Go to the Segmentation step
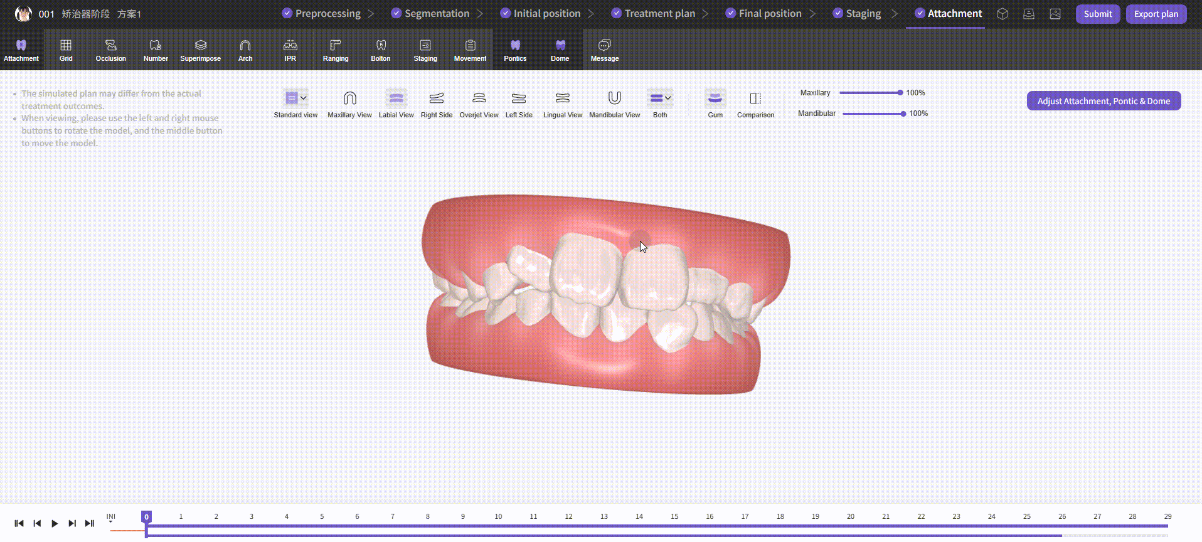The height and width of the screenshot is (542, 1202). point(430,13)
